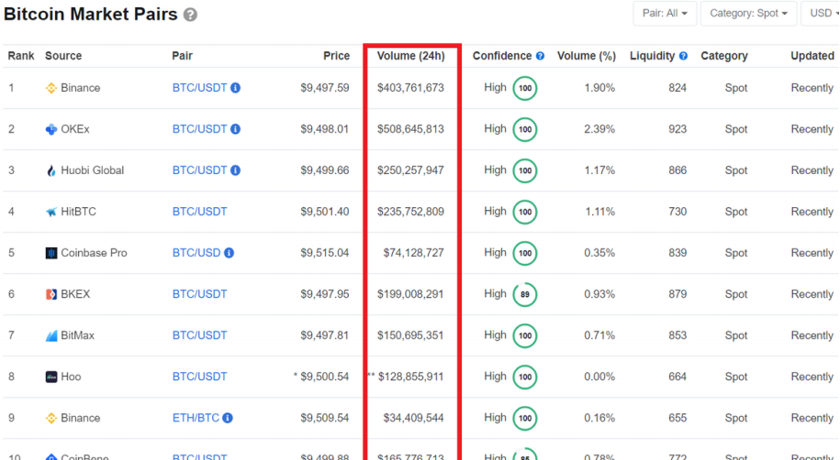Open the Hoo BTC/USDT pair link
Screen dimensions: 840x460
[200, 377]
